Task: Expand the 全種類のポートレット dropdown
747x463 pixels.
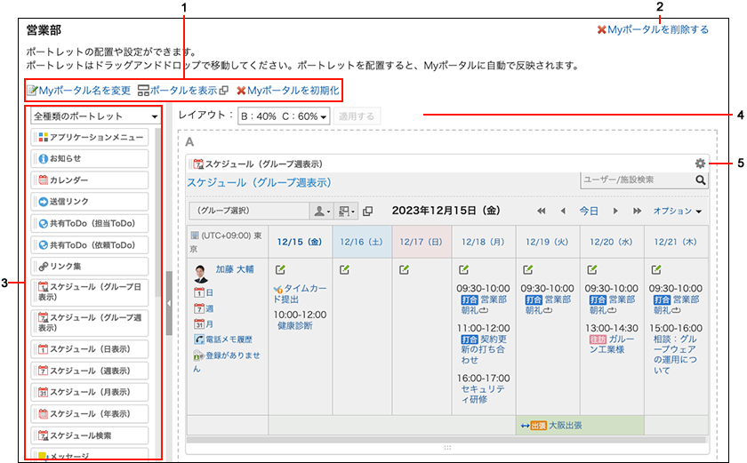Action: (94, 116)
